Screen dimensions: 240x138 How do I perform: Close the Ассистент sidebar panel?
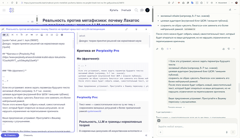pos(216,3)
